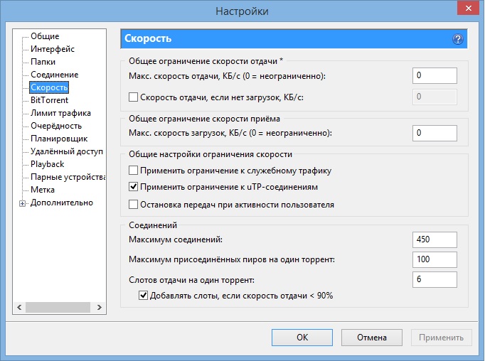
Task: Close the Настройки dialog window
Action: (469, 9)
